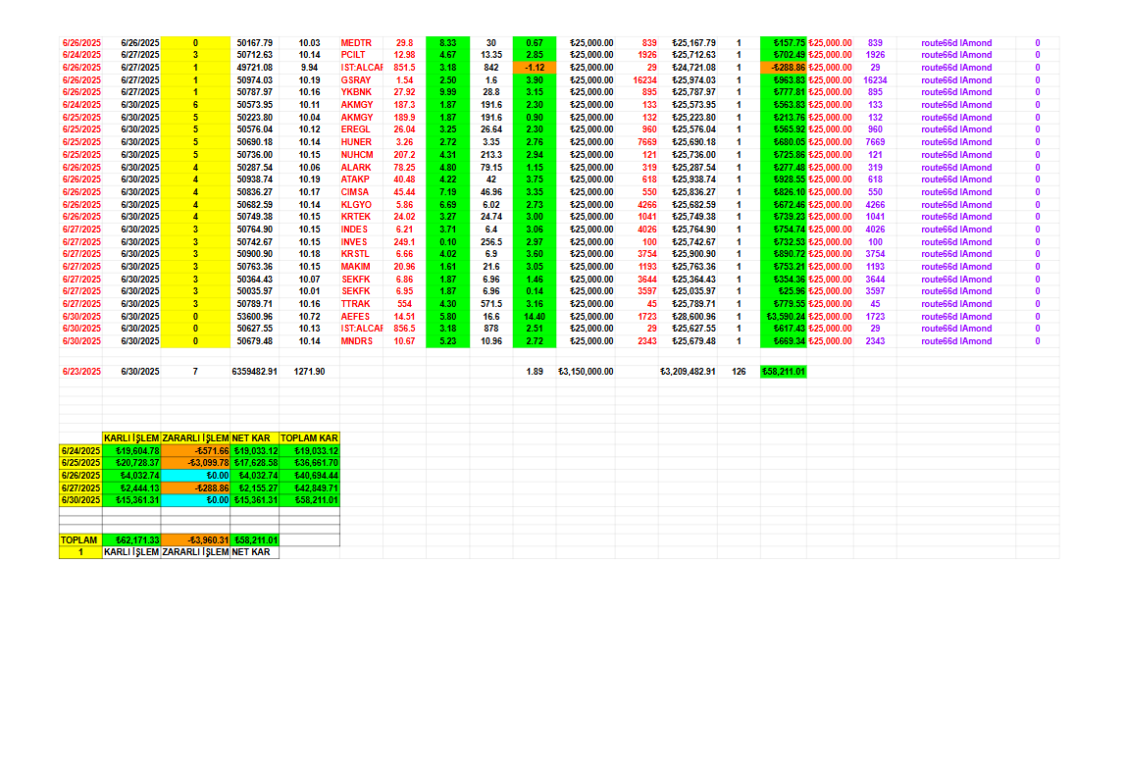The height and width of the screenshot is (768, 1126).
Task: Select the INVES ticker cell
Action: pyautogui.click(x=361, y=242)
